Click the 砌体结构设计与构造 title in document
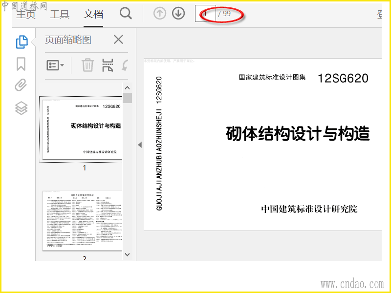 pos(298,133)
